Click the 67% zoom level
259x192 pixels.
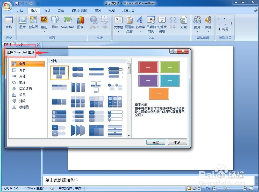pos(207,188)
